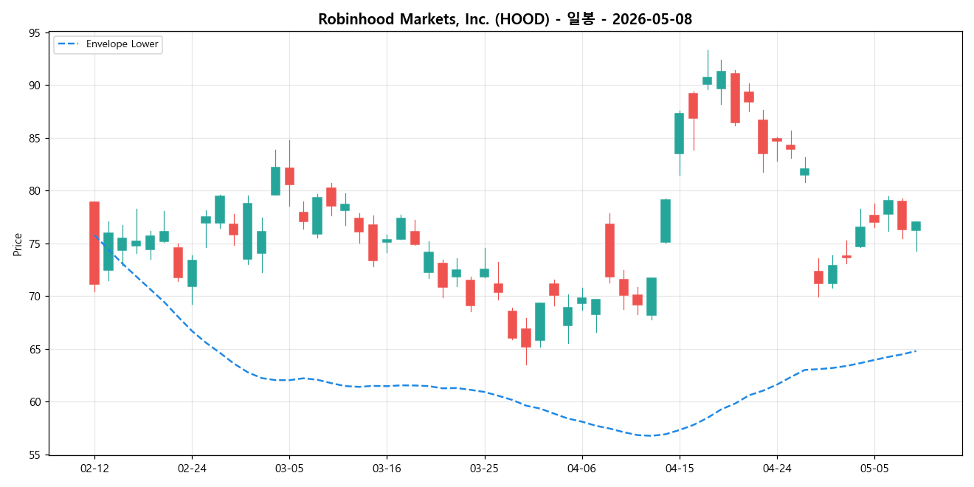Click the 75 price axis value
The image size is (974, 487).
(x=35, y=244)
